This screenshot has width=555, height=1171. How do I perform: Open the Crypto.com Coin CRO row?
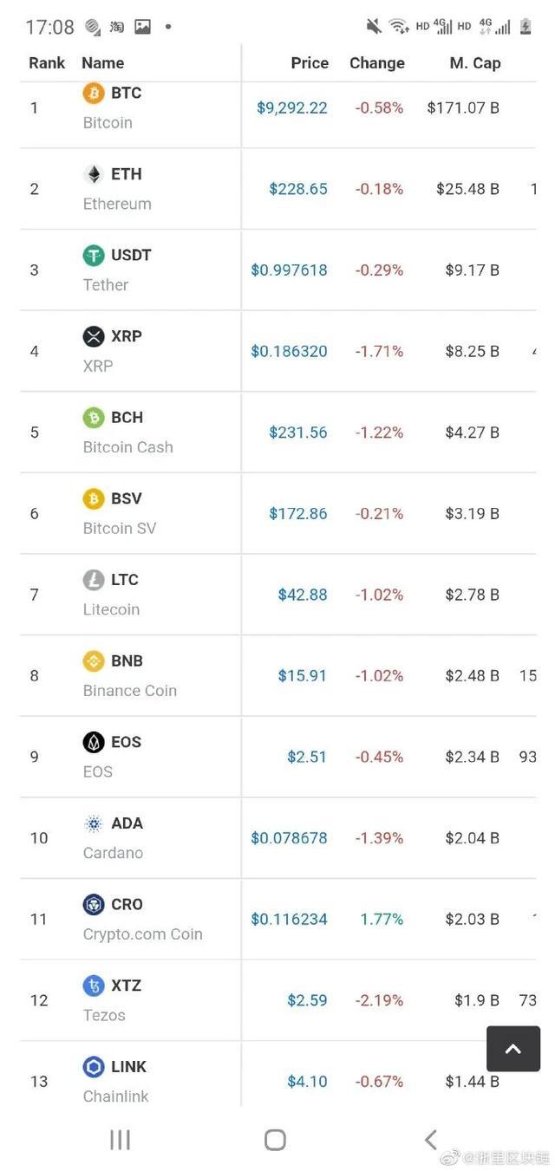pos(277,919)
